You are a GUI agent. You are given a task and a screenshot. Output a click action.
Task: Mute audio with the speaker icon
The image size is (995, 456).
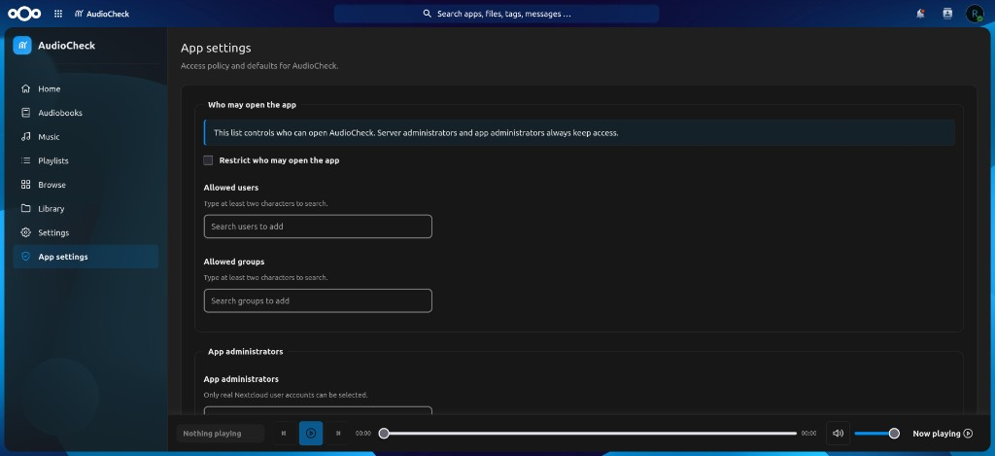838,433
